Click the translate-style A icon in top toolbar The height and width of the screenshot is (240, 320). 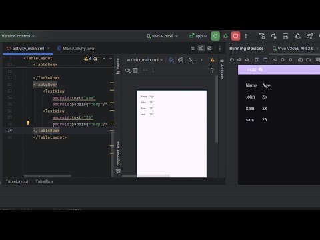point(274,36)
